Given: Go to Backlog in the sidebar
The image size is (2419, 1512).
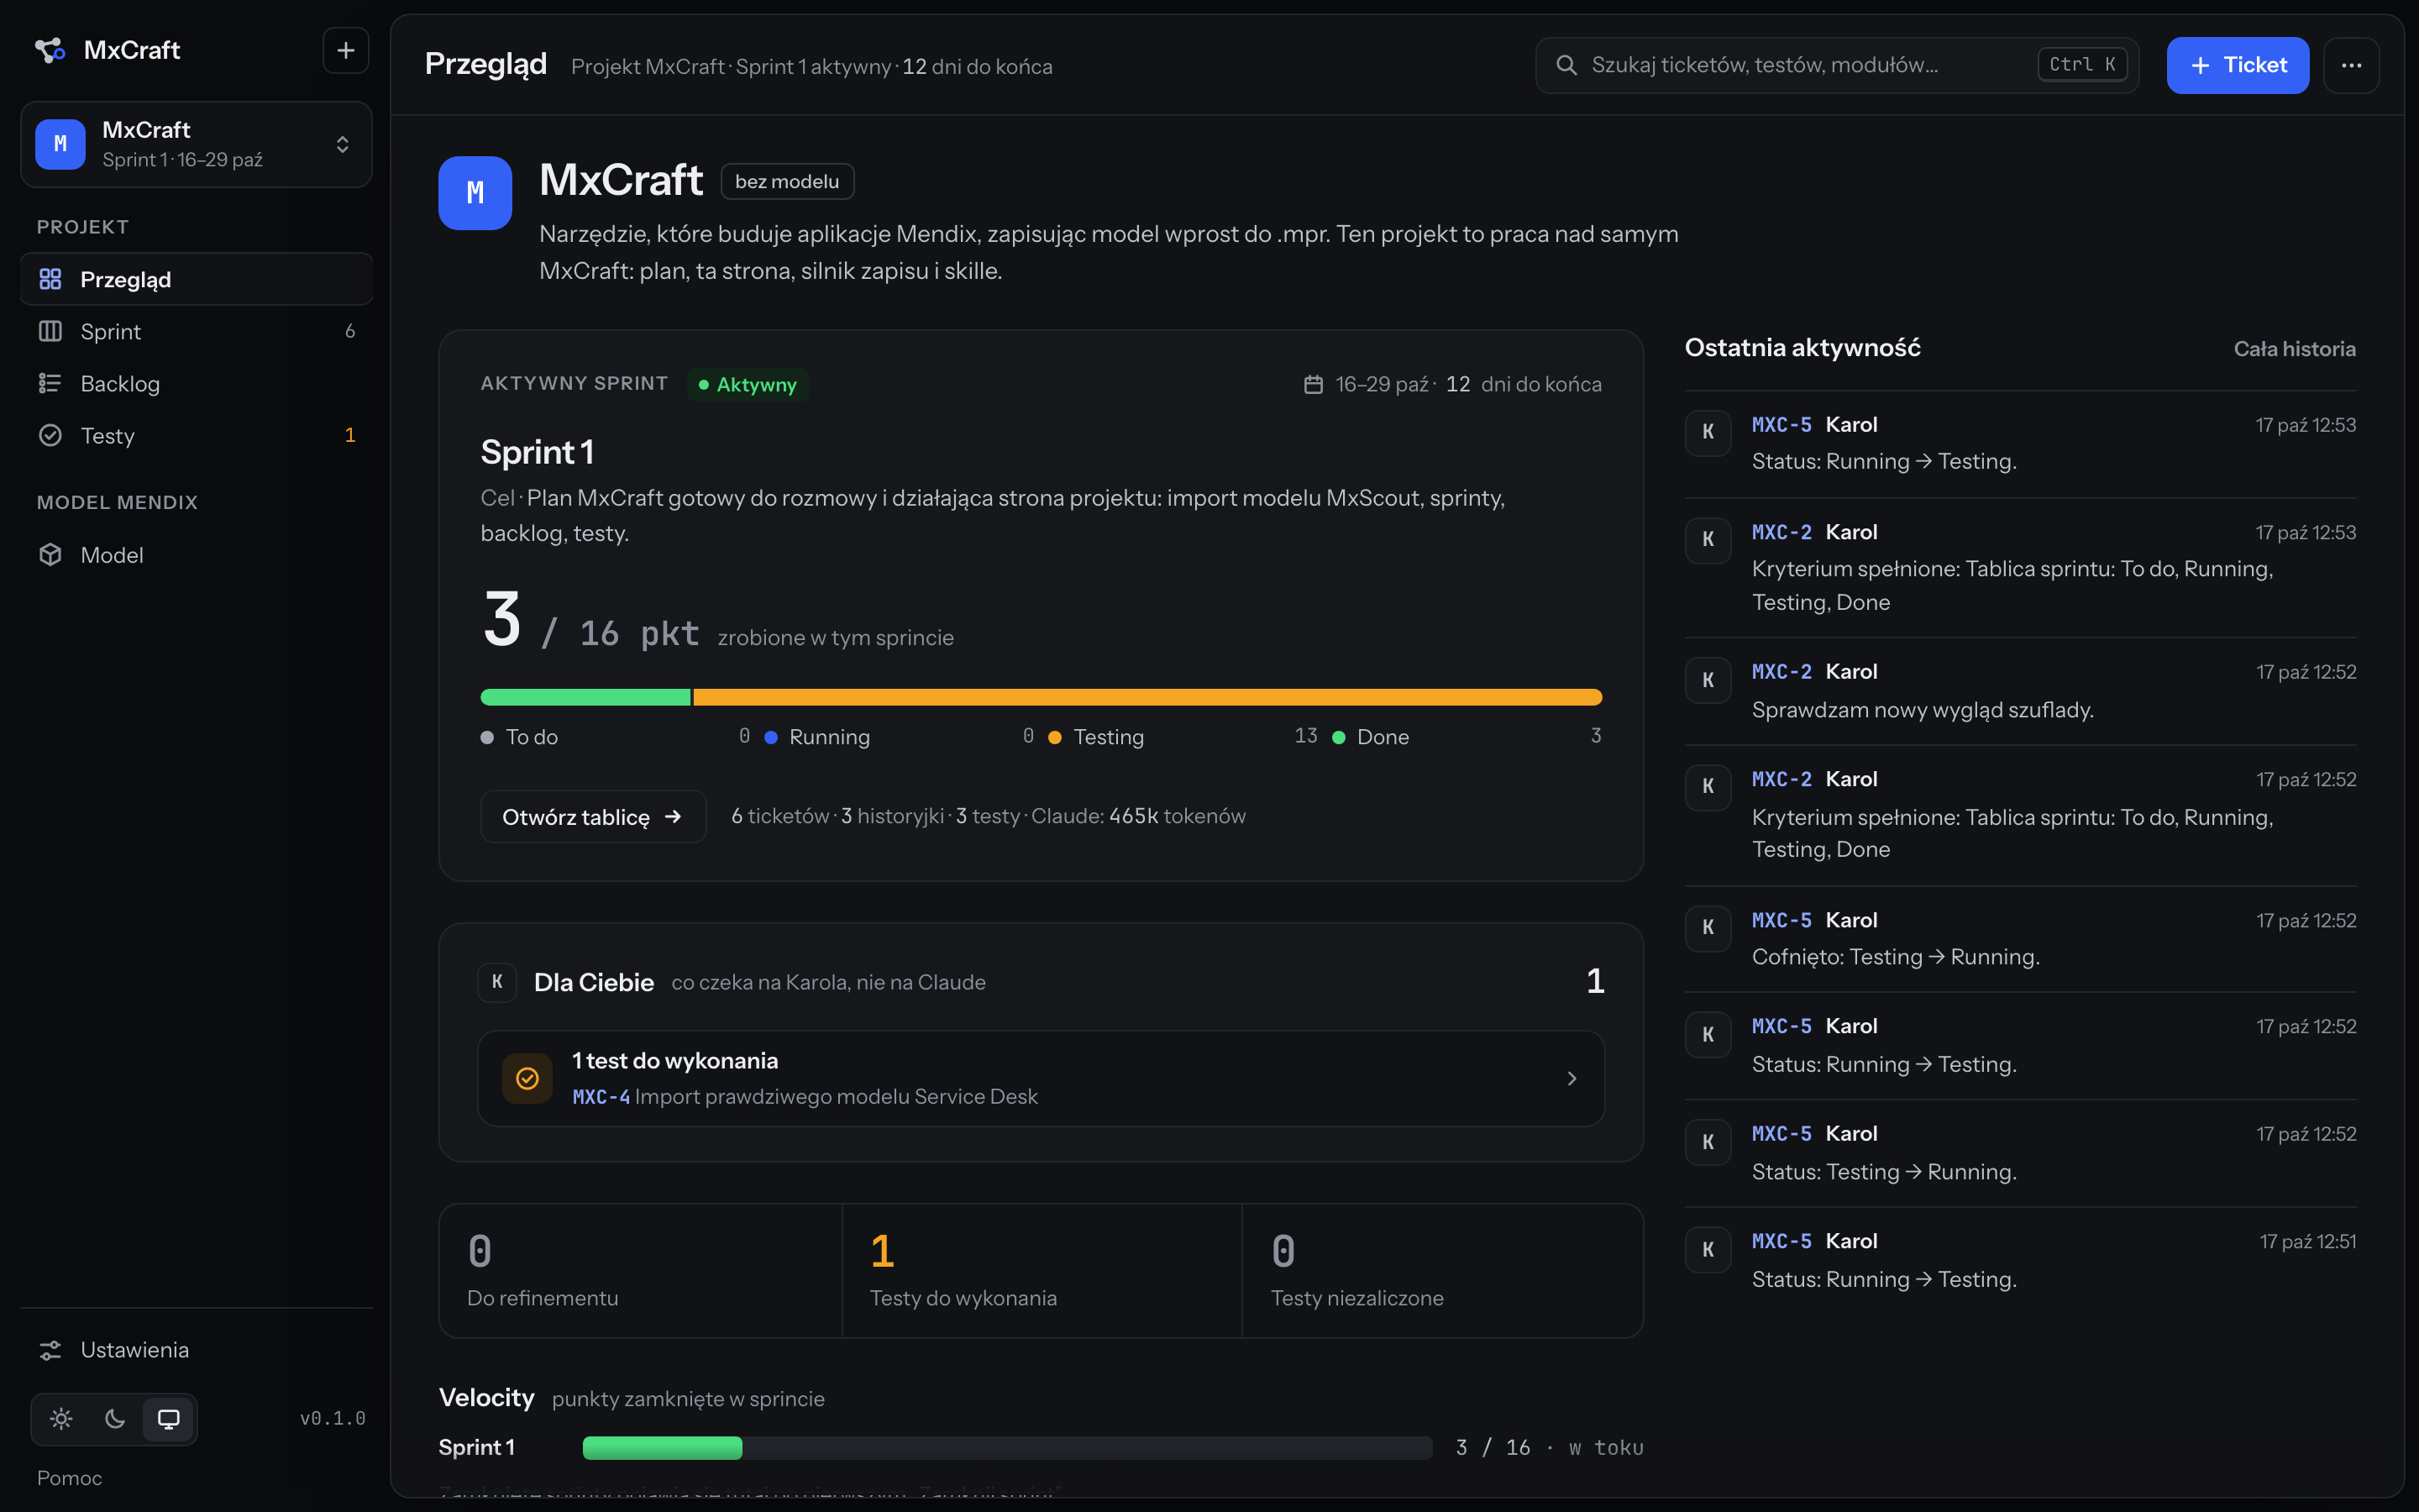Looking at the screenshot, I should [196, 383].
